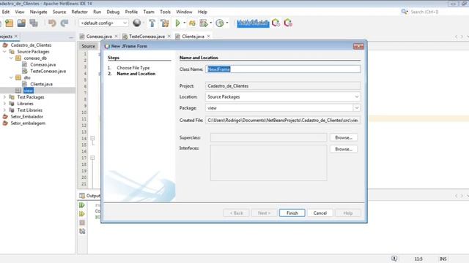Switch to the Cliente.java editor tab
Viewport: 469px width, 263px height.
click(x=193, y=37)
